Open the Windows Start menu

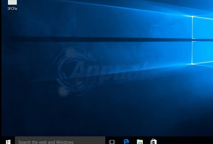8,142
